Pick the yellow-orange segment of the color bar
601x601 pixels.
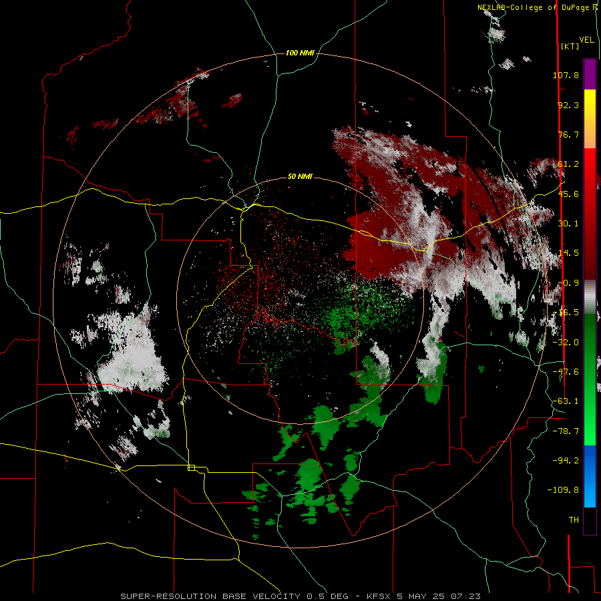click(590, 119)
